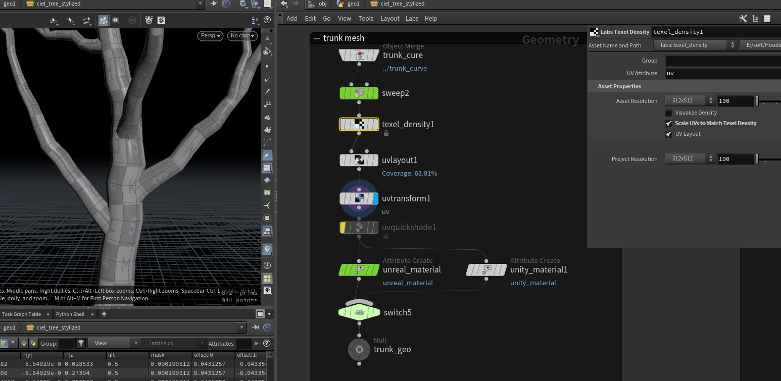Viewport: 781px width, 381px height.
Task: Click the spreadsheet Group input field
Action: [66, 343]
